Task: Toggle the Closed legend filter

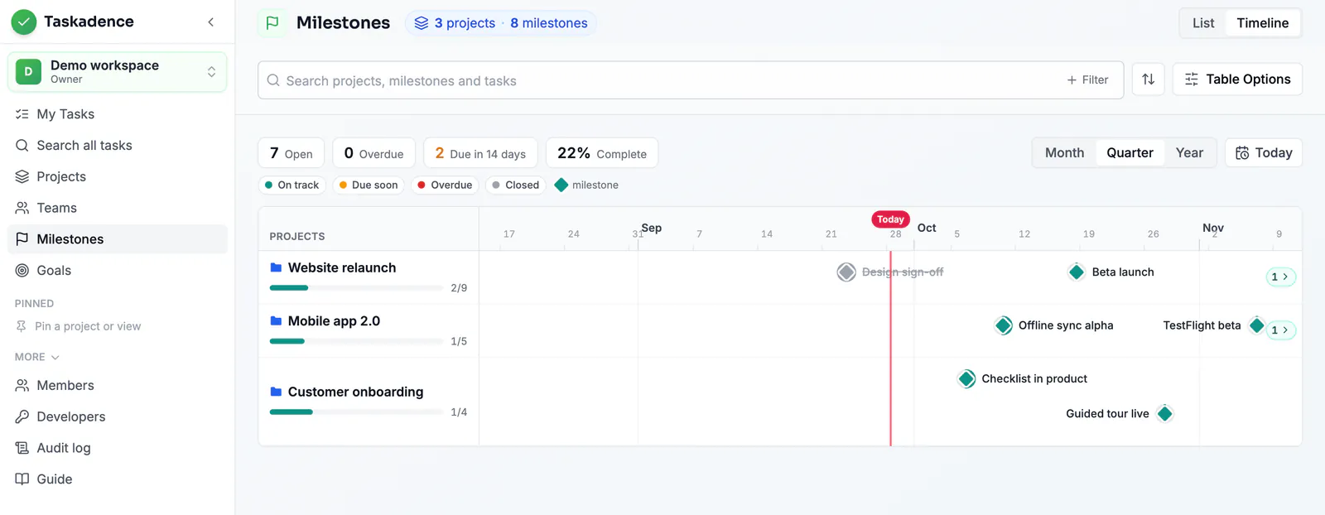Action: (516, 185)
